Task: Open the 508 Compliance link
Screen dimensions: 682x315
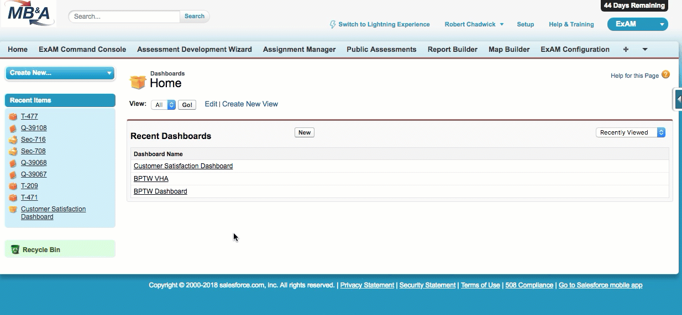Action: [529, 285]
